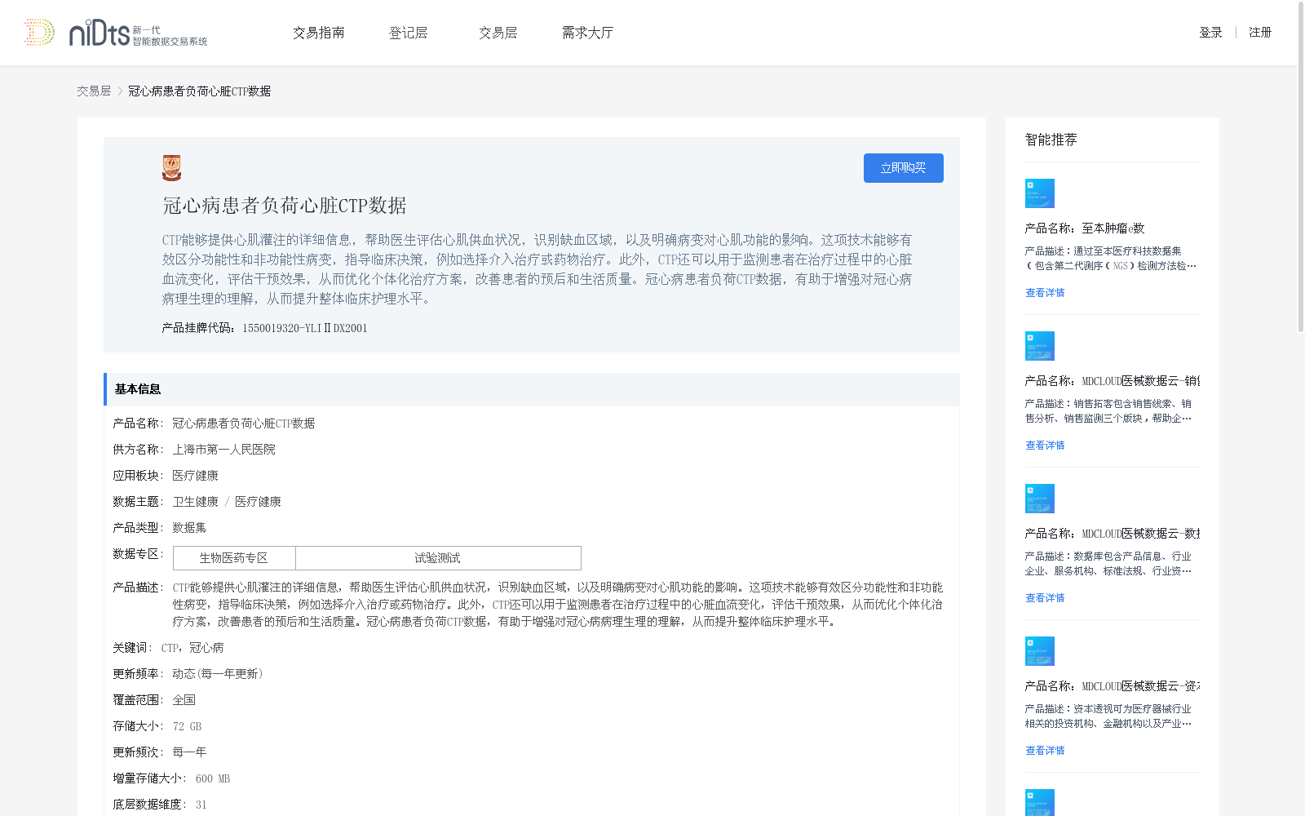
Task: Click the 智能推荐 panel heading
Action: (x=1051, y=140)
